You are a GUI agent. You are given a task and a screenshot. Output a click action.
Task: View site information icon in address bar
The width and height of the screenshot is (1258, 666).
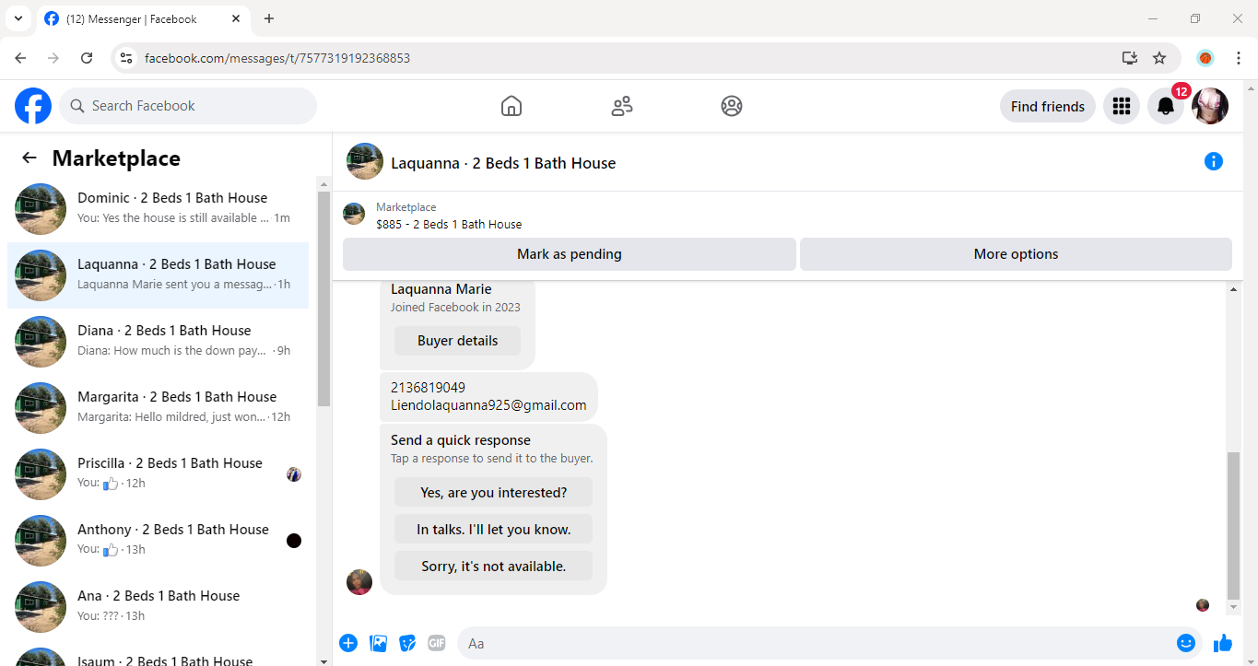pyautogui.click(x=127, y=58)
